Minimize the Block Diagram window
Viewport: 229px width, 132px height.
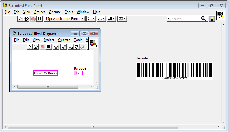point(75,34)
